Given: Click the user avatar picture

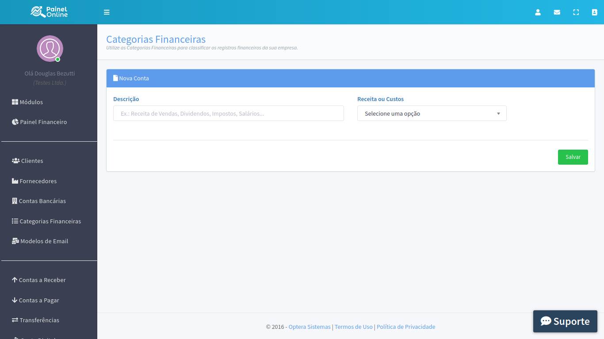Looking at the screenshot, I should click(x=50, y=49).
